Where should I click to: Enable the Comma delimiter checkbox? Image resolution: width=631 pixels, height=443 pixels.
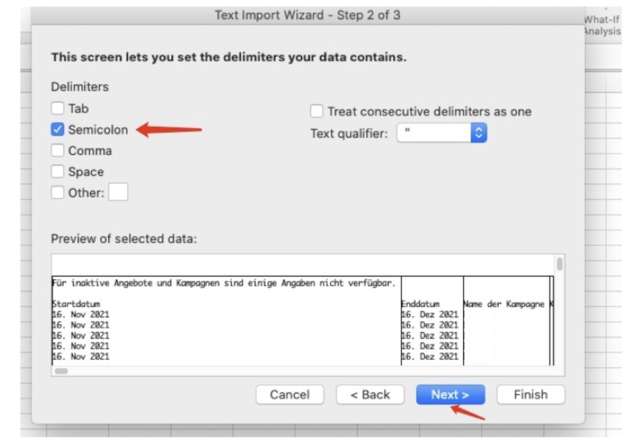point(57,151)
